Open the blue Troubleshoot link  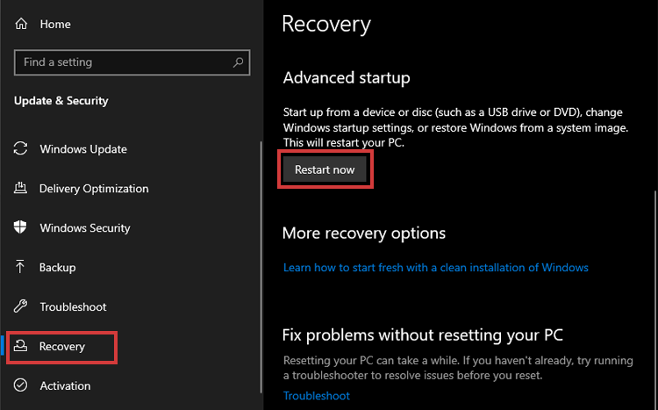coord(317,396)
